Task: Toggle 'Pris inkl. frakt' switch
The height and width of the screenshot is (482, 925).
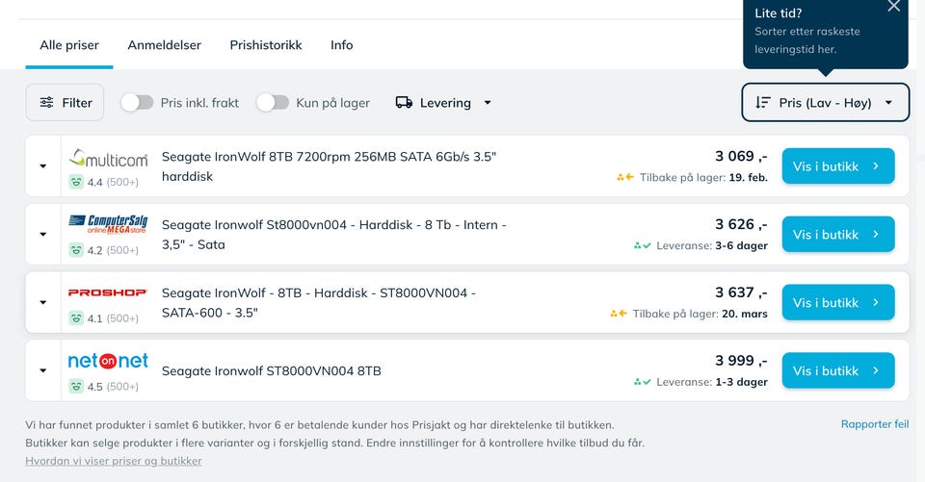Action: [137, 103]
